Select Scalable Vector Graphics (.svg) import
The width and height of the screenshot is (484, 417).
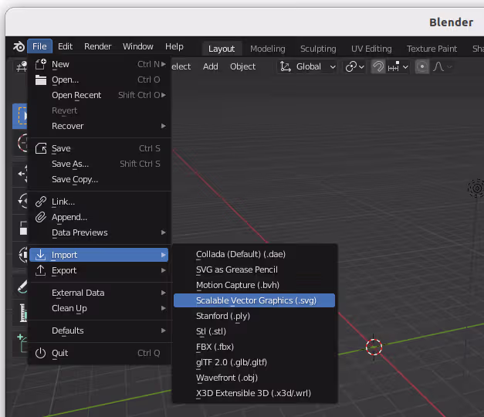[x=255, y=300]
